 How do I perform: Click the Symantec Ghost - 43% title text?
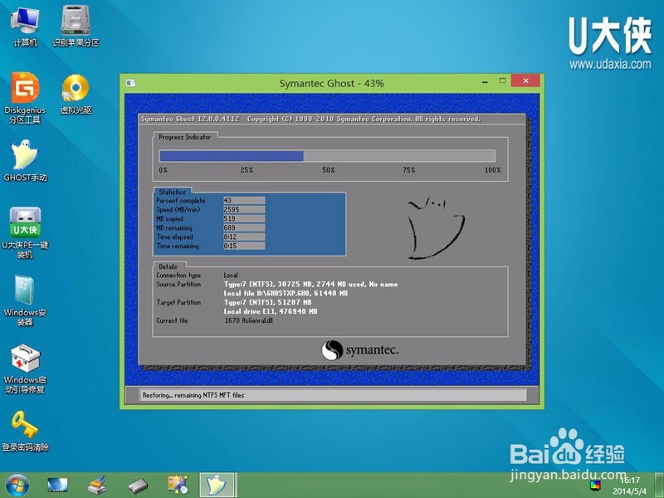tap(331, 84)
